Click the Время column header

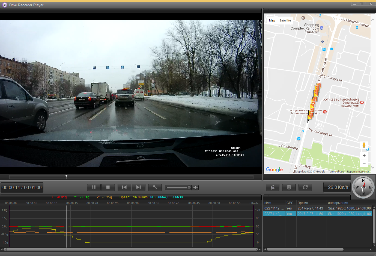312,203
